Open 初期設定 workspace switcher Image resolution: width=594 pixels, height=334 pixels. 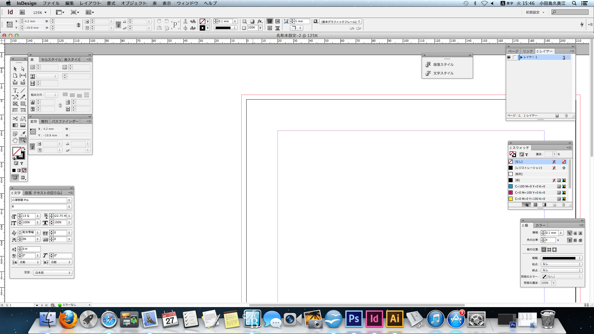[x=535, y=12]
